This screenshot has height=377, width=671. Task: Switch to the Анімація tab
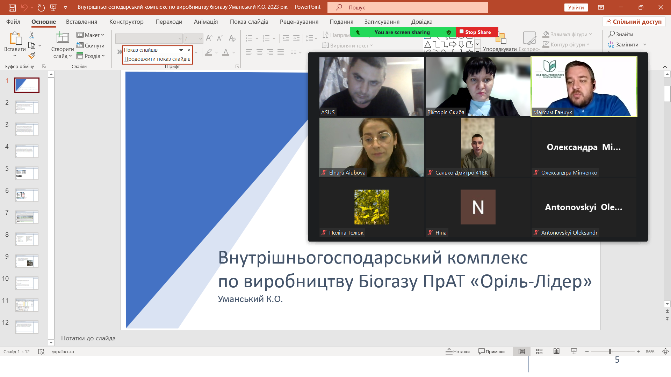(205, 22)
